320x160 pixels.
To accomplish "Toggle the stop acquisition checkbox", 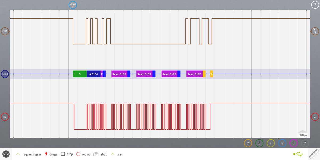I will tap(63, 154).
